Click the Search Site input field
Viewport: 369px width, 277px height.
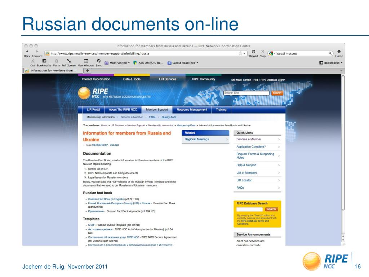click(x=246, y=93)
